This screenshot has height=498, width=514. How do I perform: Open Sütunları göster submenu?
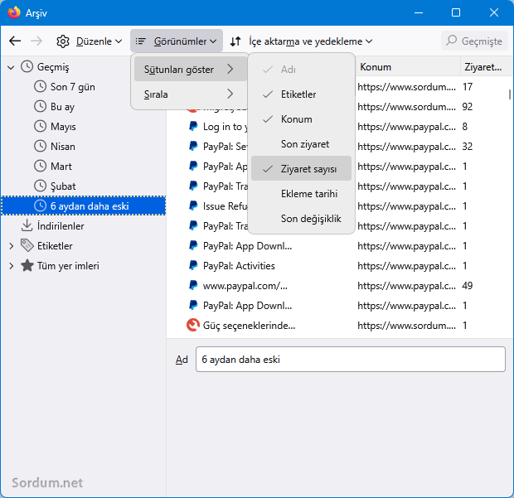[x=190, y=69]
